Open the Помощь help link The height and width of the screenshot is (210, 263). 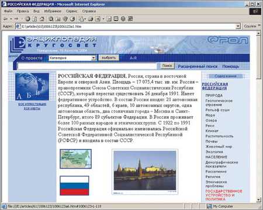230,66
